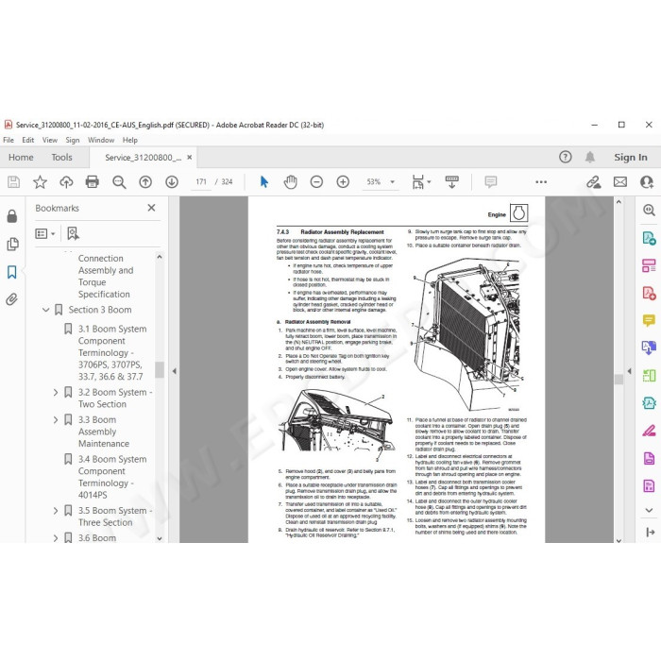
Task: Activate the Selection arrow tool
Action: click(264, 182)
